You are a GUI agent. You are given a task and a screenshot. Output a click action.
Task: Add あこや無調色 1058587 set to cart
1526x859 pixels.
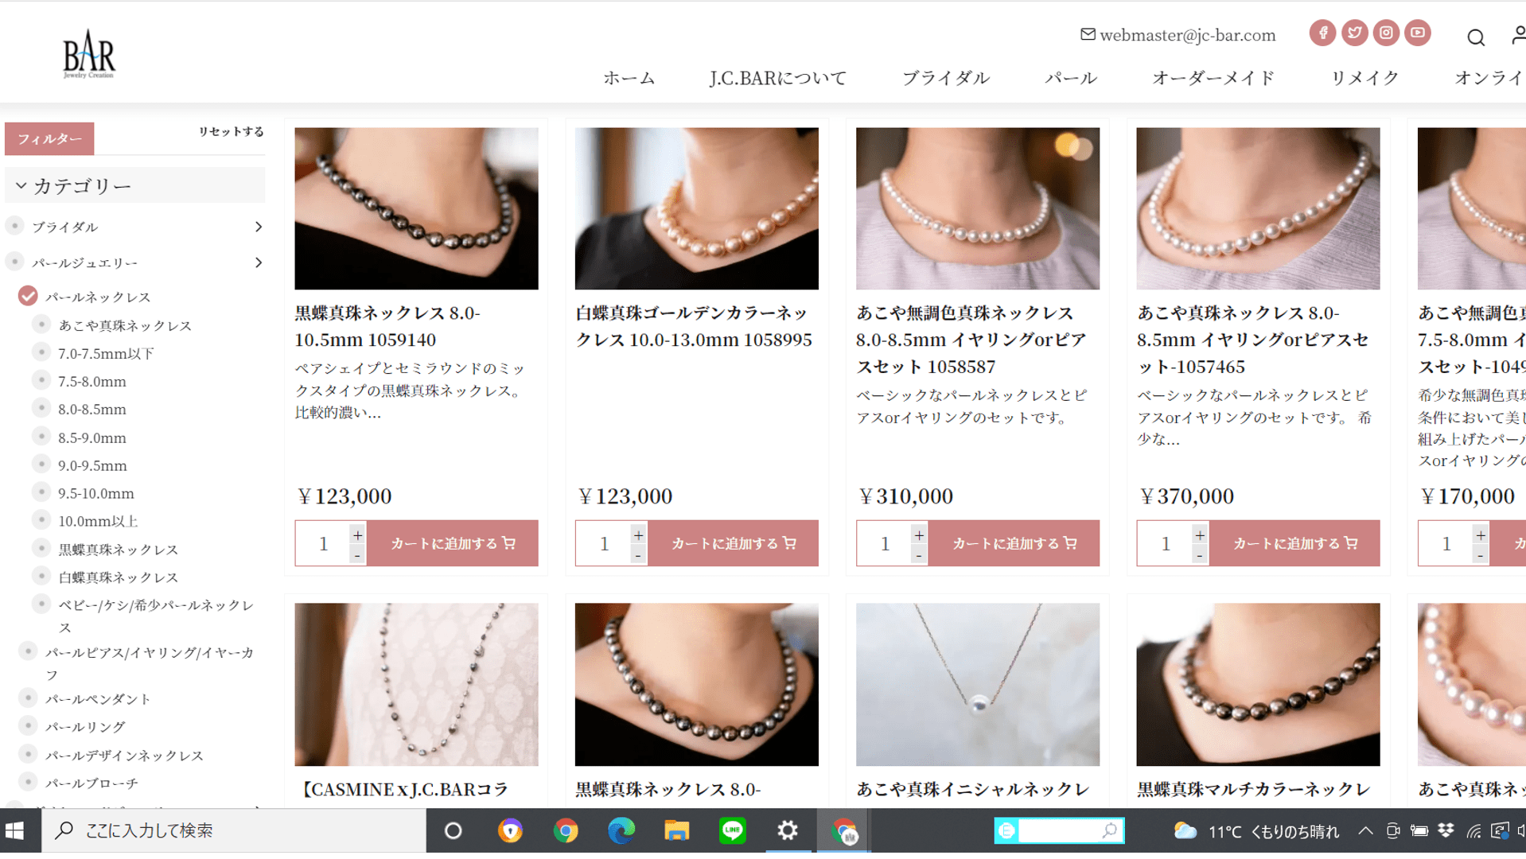[1014, 543]
